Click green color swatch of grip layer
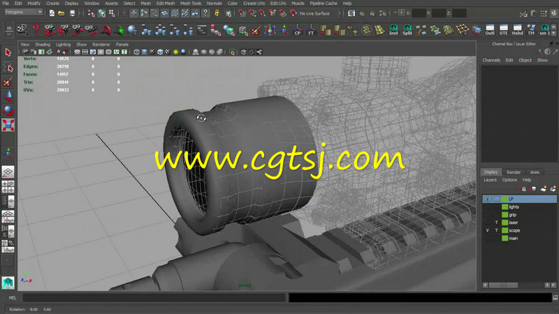Screen dimensions: 559x314 tap(504, 215)
